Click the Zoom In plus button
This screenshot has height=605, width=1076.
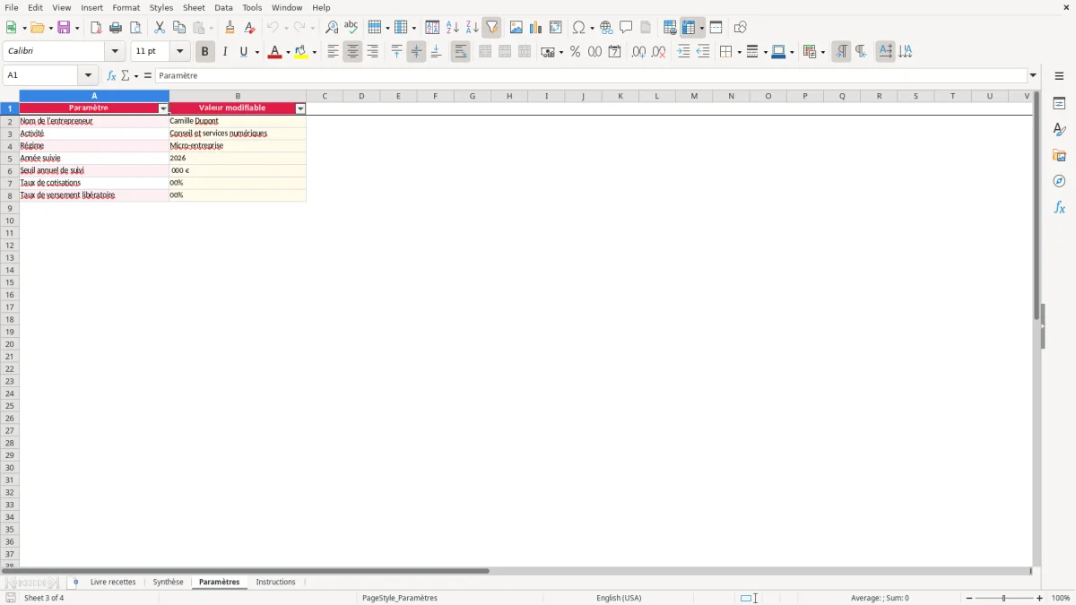(x=1040, y=598)
